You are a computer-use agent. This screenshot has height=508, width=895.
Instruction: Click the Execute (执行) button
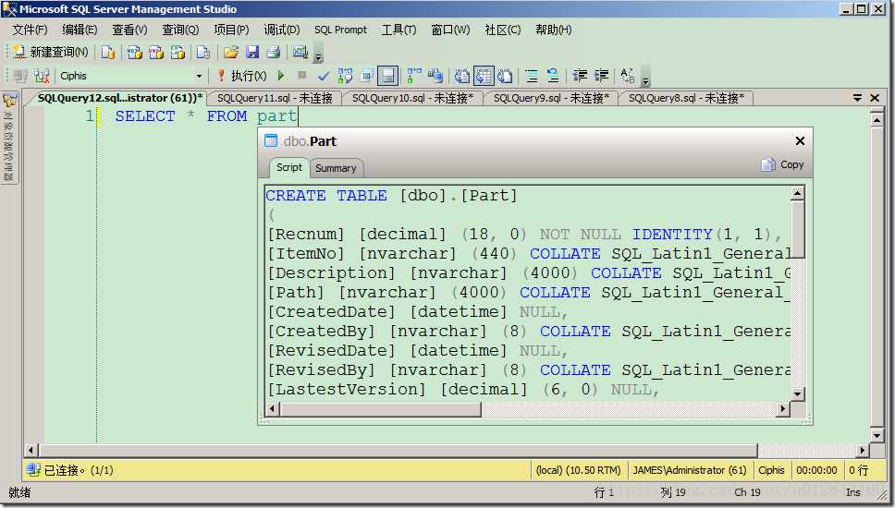pos(242,76)
